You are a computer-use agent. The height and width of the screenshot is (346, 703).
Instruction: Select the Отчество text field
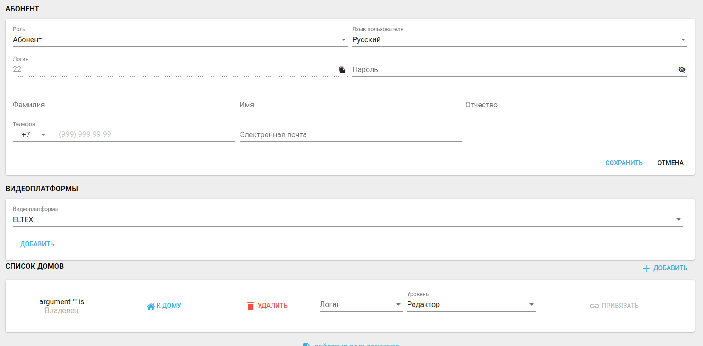coord(576,105)
